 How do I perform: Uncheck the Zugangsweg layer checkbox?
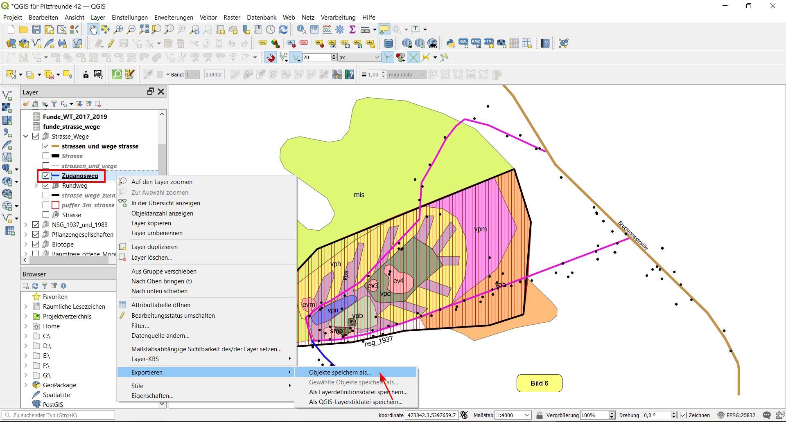pyautogui.click(x=46, y=176)
